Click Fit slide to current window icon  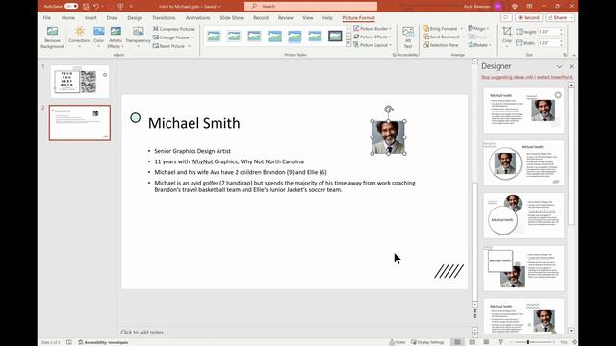(574, 342)
